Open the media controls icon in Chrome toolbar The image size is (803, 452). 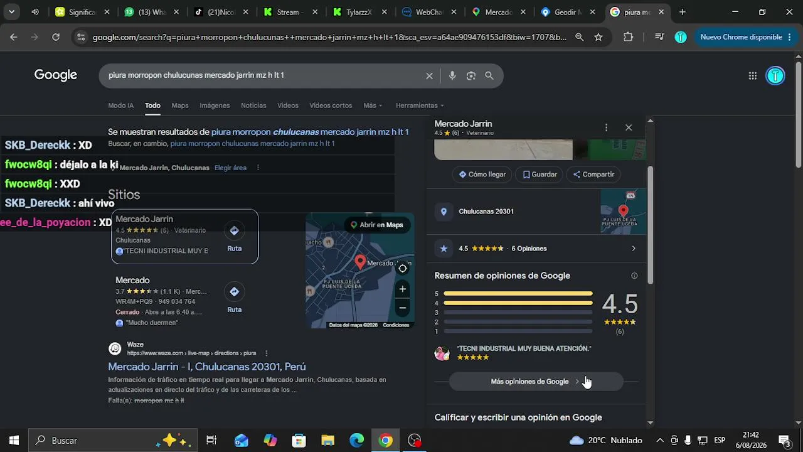[659, 37]
